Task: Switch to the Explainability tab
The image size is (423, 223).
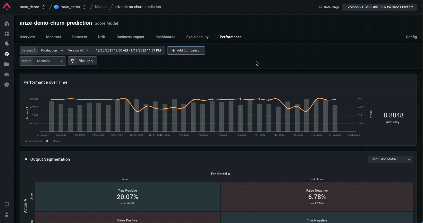Action: [x=198, y=37]
